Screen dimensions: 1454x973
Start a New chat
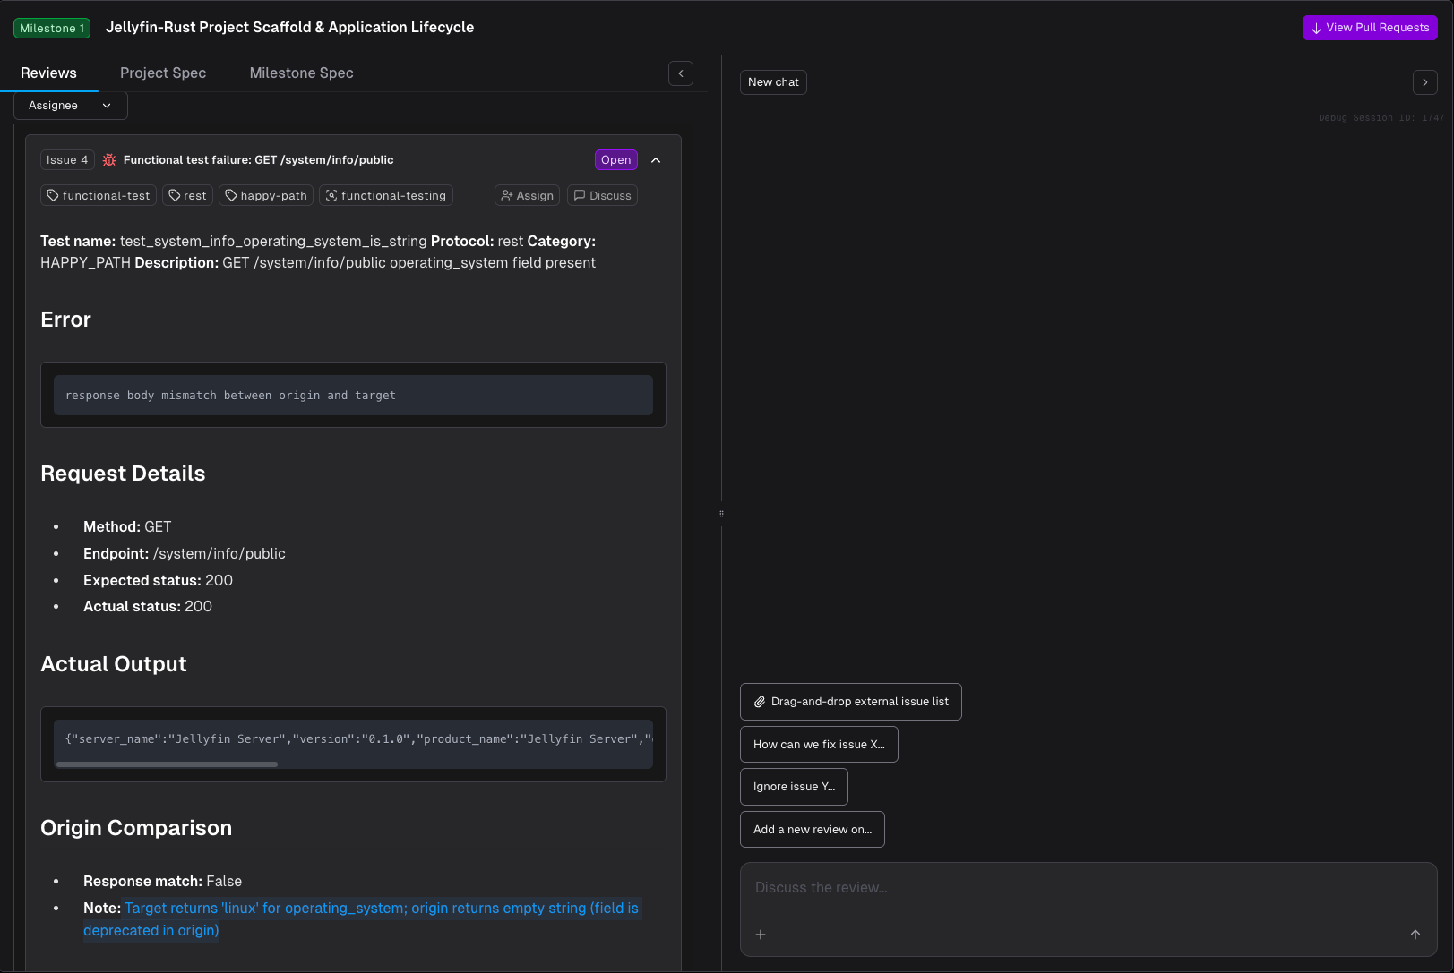773,82
